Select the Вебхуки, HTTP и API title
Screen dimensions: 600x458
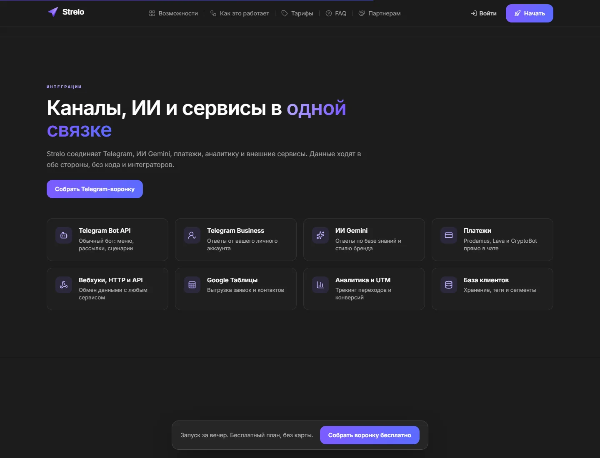point(111,280)
